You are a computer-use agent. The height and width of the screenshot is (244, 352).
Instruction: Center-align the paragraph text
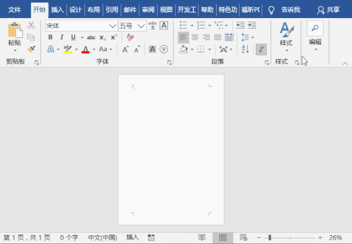(x=194, y=37)
